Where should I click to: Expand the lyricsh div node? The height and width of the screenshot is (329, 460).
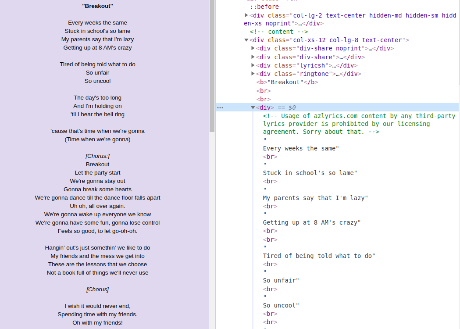[x=253, y=65]
